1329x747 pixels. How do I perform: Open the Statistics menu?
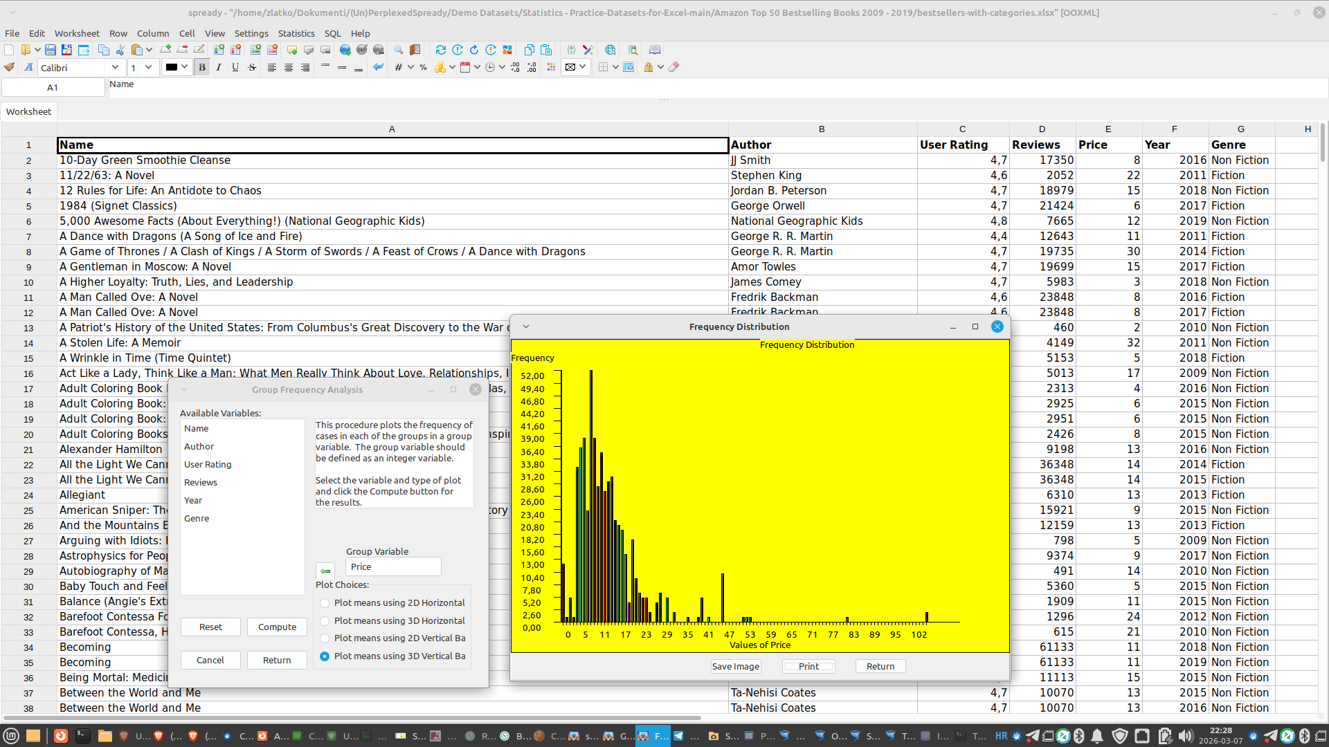[x=296, y=33]
